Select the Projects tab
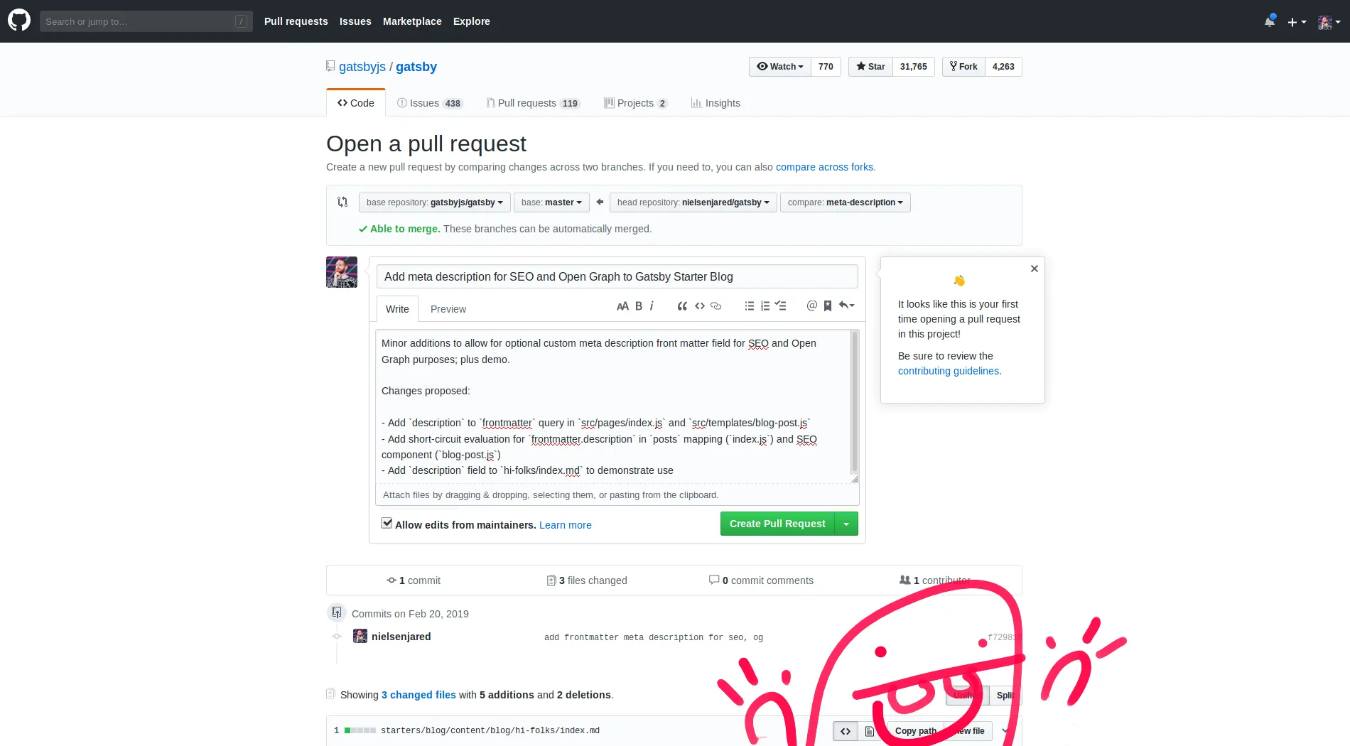 (636, 103)
